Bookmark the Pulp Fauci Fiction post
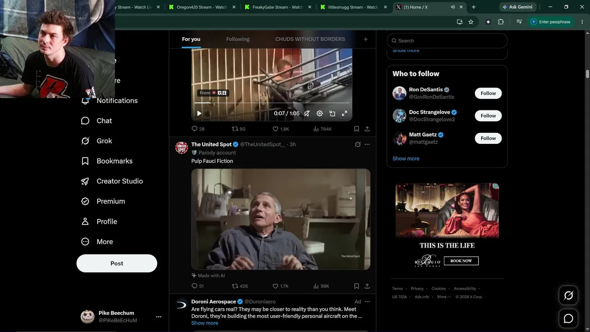590x332 pixels. pos(356,286)
